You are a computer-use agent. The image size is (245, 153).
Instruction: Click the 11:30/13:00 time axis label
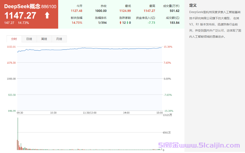[x=90, y=113]
